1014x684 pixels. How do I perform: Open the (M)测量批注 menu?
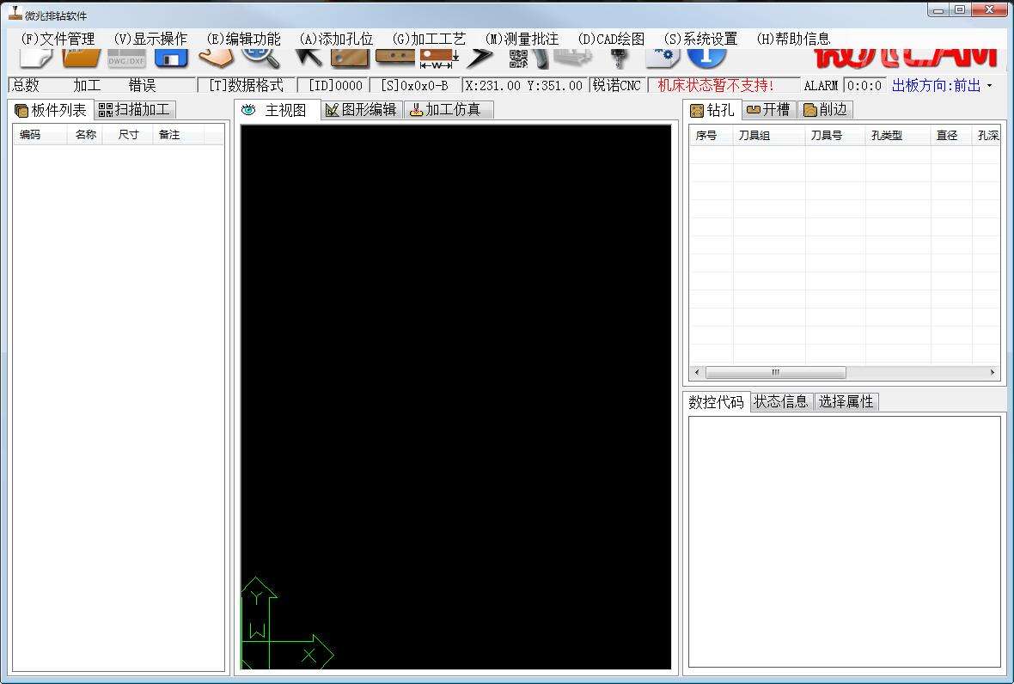pos(522,39)
